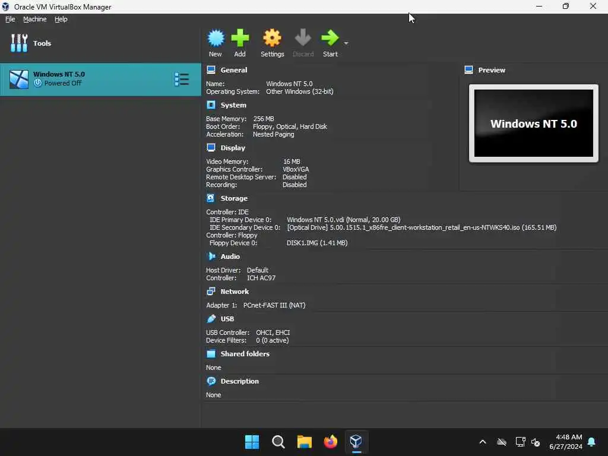The image size is (608, 456).
Task: Open File Explorer from the taskbar
Action: pyautogui.click(x=305, y=442)
